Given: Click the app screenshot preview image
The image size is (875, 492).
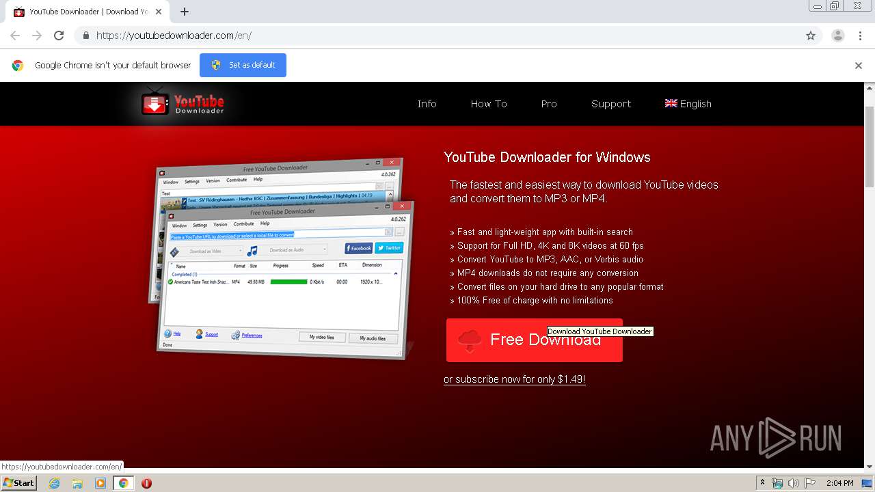Looking at the screenshot, I should pyautogui.click(x=282, y=258).
